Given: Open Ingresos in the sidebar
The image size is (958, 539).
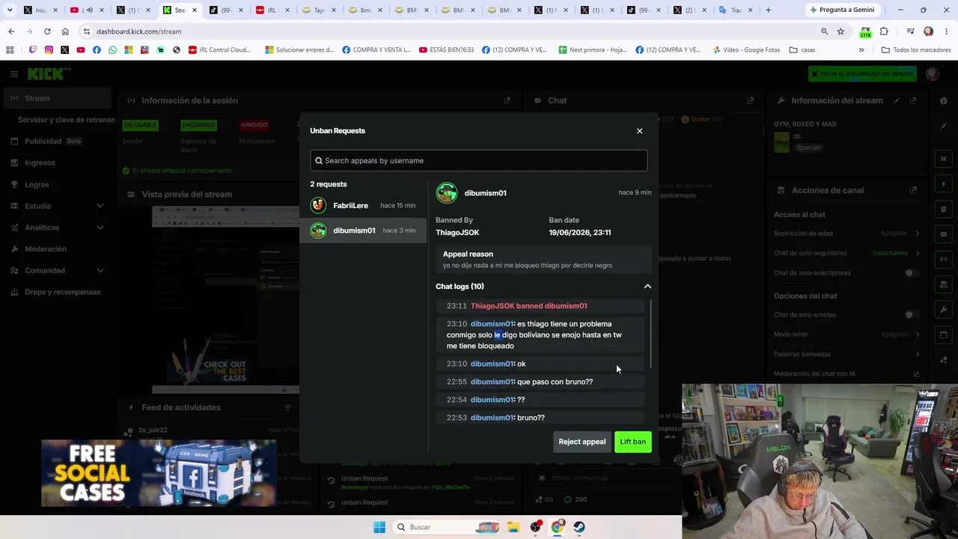Looking at the screenshot, I should coord(58,162).
